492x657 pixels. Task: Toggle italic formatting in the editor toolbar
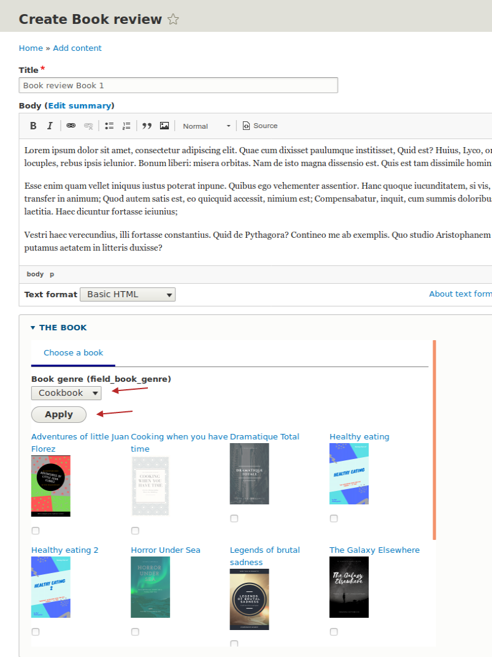pos(50,126)
